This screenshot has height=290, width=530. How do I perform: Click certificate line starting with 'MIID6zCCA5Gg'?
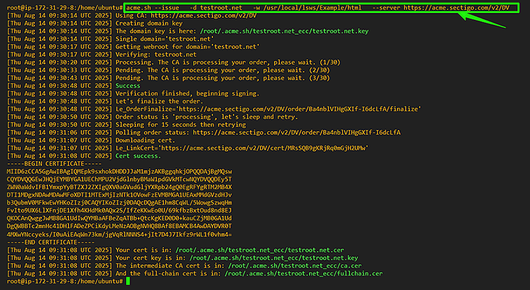pyautogui.click(x=119, y=171)
